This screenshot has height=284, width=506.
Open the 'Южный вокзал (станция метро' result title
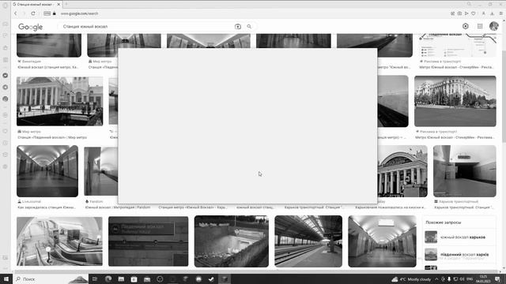(x=48, y=67)
